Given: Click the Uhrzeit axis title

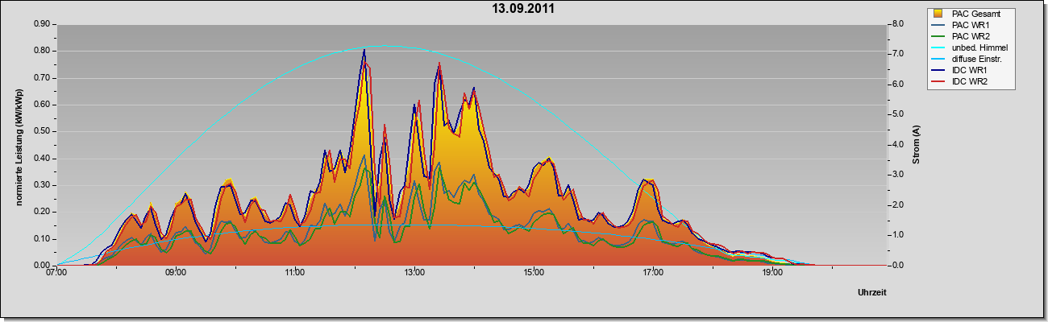Looking at the screenshot, I should tap(871, 293).
